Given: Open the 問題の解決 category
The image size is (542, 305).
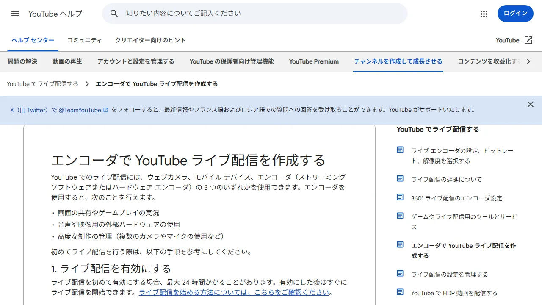Looking at the screenshot, I should (x=22, y=61).
